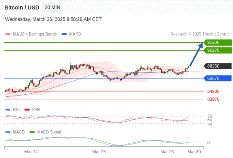Click the RSI blue legend swatch
The width and height of the screenshot is (233, 158).
(8, 110)
